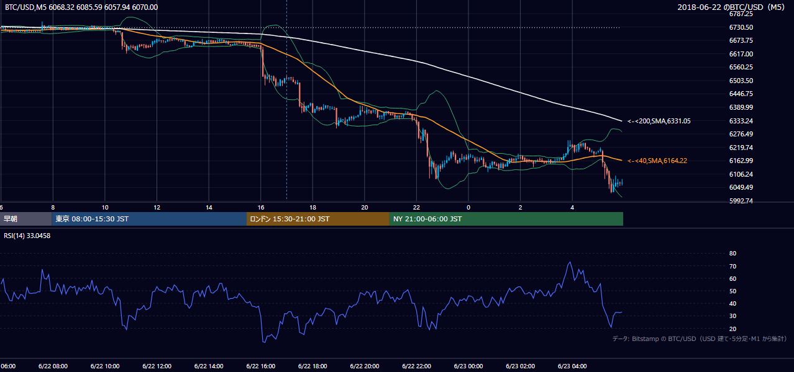The width and height of the screenshot is (794, 372).
Task: Click RSI scale value 40
Action: point(732,303)
